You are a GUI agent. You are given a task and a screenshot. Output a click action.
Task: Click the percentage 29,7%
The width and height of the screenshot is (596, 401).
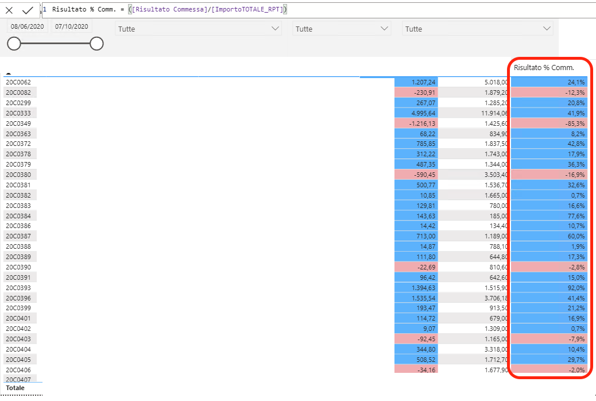576,360
